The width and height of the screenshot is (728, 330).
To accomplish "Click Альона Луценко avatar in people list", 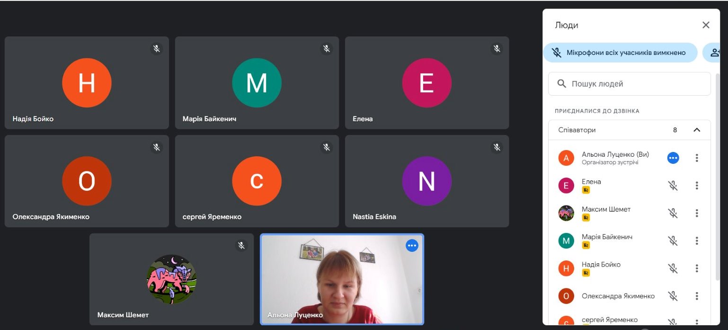I will pyautogui.click(x=566, y=158).
